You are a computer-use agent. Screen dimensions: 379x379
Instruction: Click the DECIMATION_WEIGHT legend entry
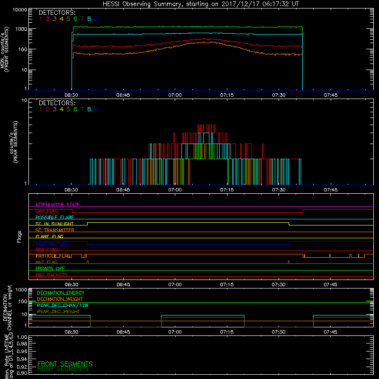(x=60, y=299)
